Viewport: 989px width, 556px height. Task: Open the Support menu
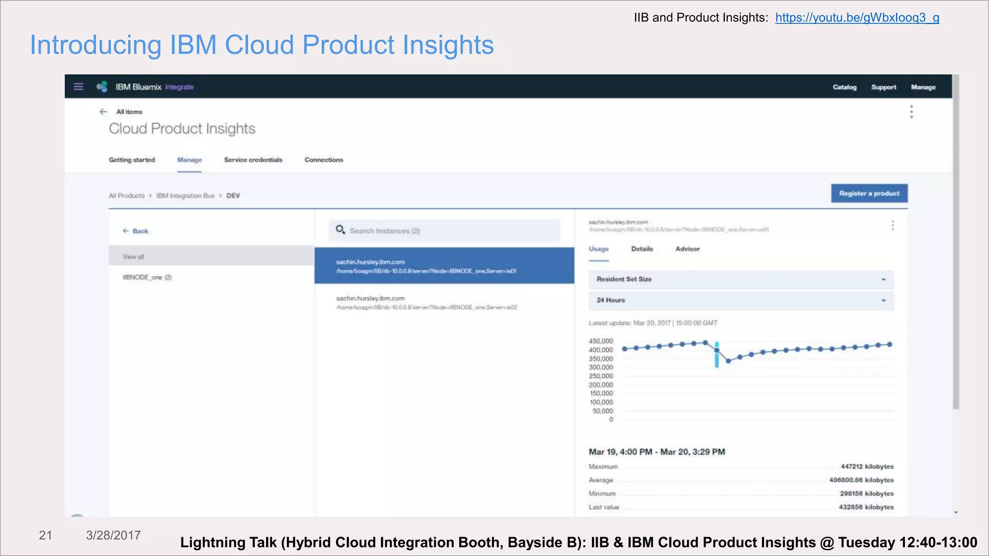(x=884, y=87)
